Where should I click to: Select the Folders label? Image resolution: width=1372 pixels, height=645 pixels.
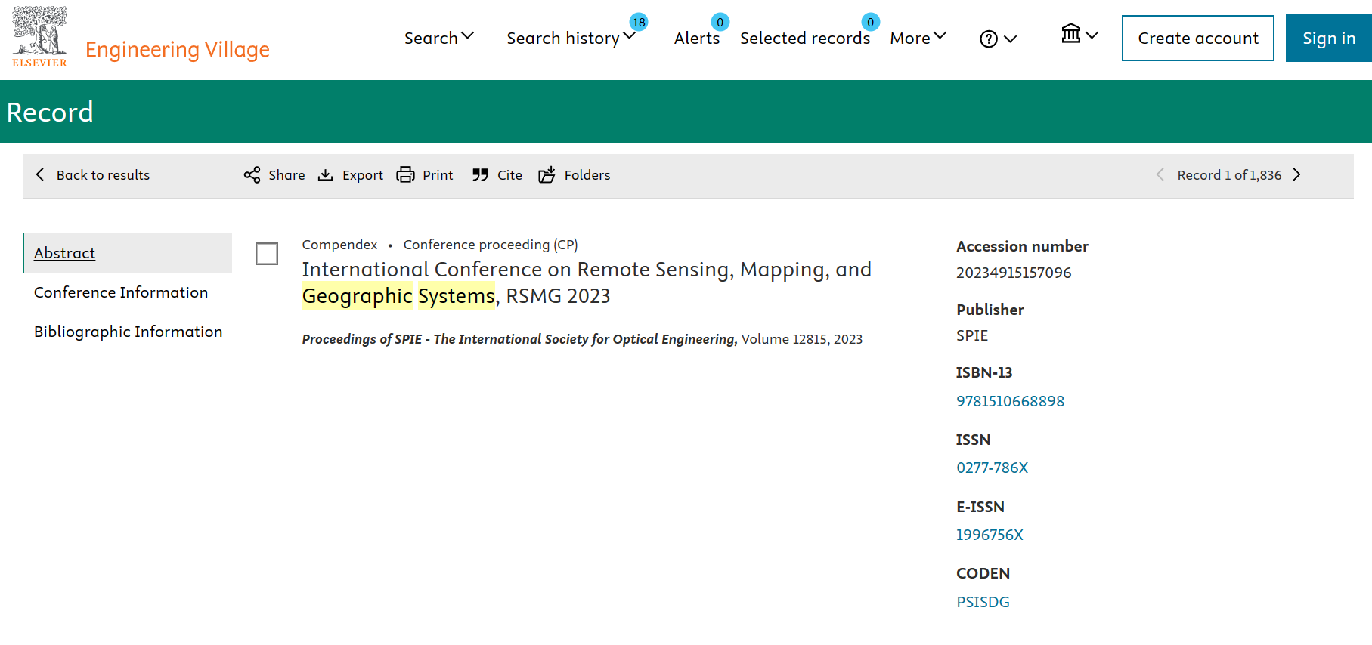tap(587, 175)
